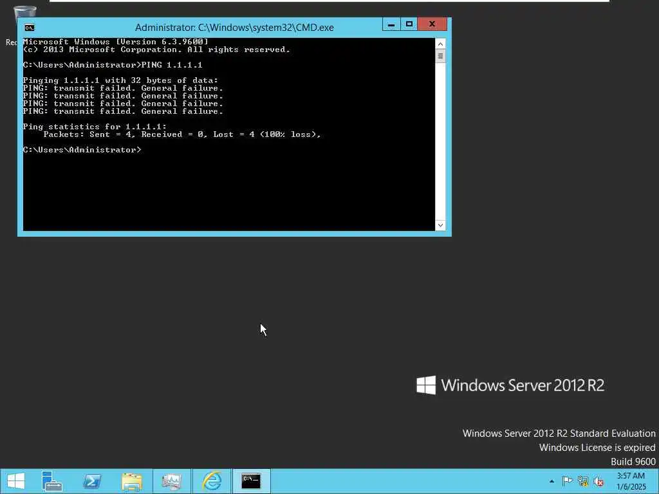Click 'Ping statistics for 1.1.1.1:' line

pos(95,127)
